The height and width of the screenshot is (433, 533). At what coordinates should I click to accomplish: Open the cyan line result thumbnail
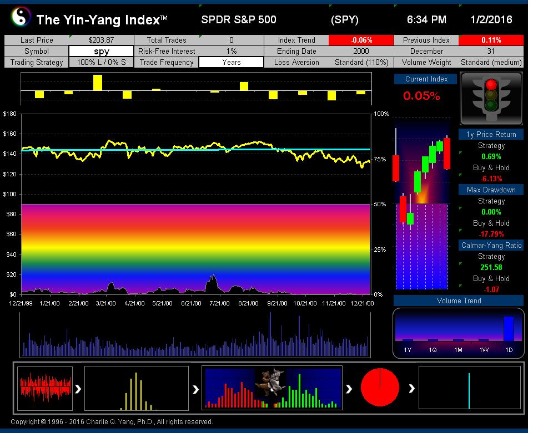[x=470, y=388]
